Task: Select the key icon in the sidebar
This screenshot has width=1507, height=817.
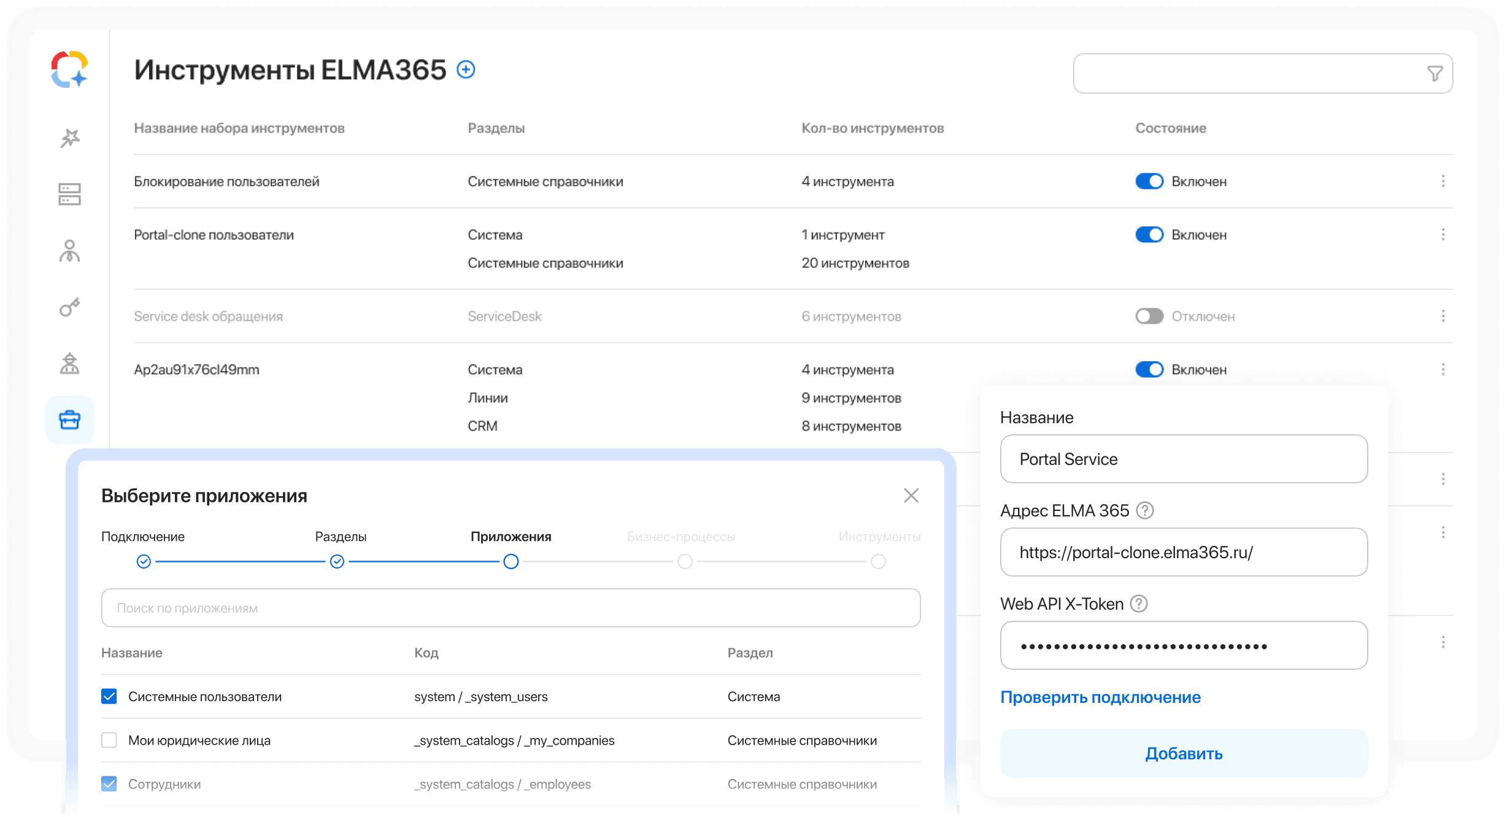Action: tap(69, 307)
